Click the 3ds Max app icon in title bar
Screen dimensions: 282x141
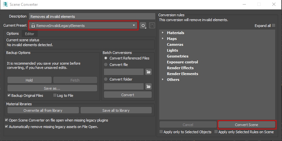pyautogui.click(x=5, y=5)
